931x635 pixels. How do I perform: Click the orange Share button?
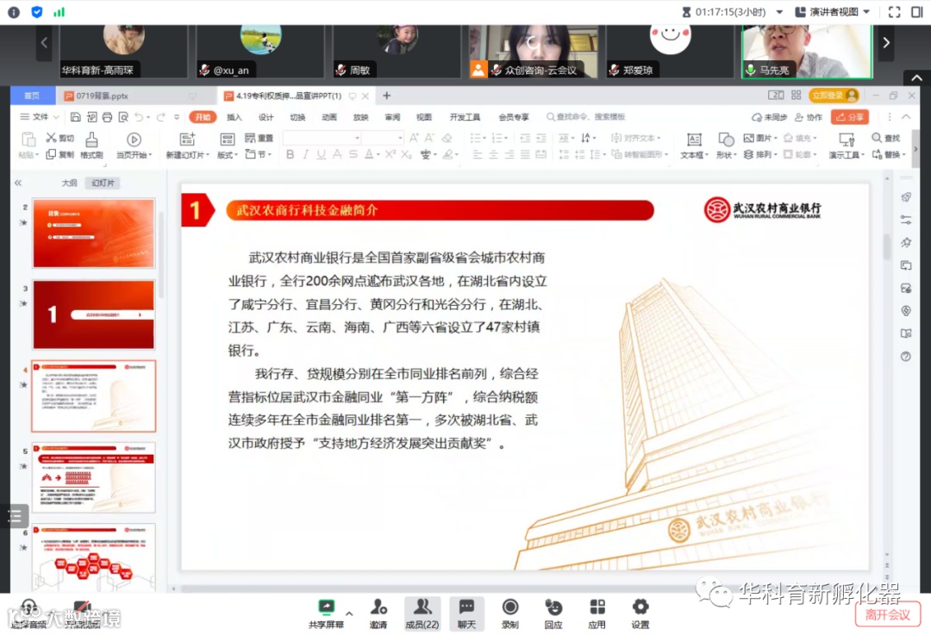[x=850, y=117]
